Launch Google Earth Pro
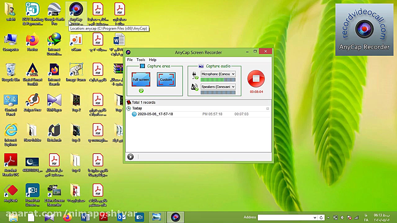Viewport: 397px width, 223px height. coord(54,14)
